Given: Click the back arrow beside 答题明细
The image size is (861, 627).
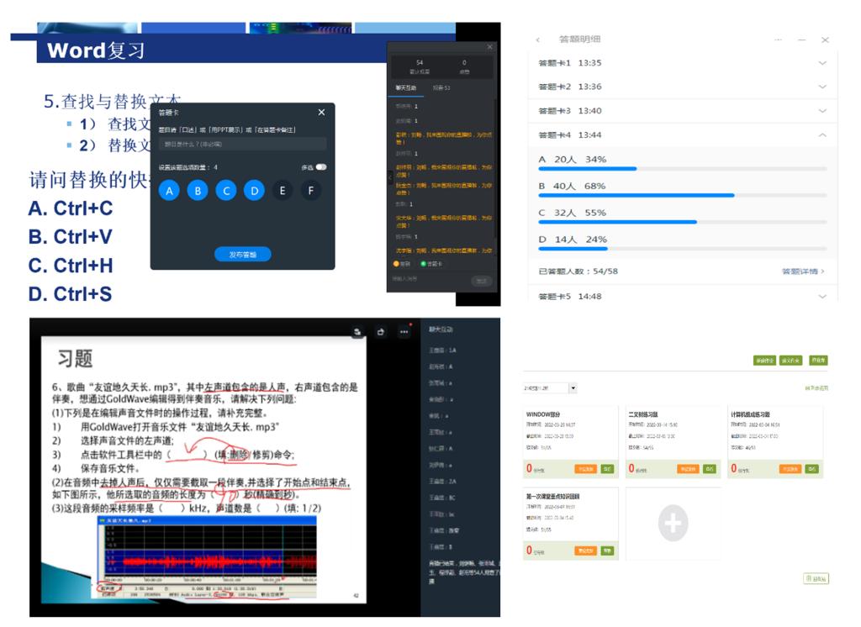Looking at the screenshot, I should click(x=538, y=40).
